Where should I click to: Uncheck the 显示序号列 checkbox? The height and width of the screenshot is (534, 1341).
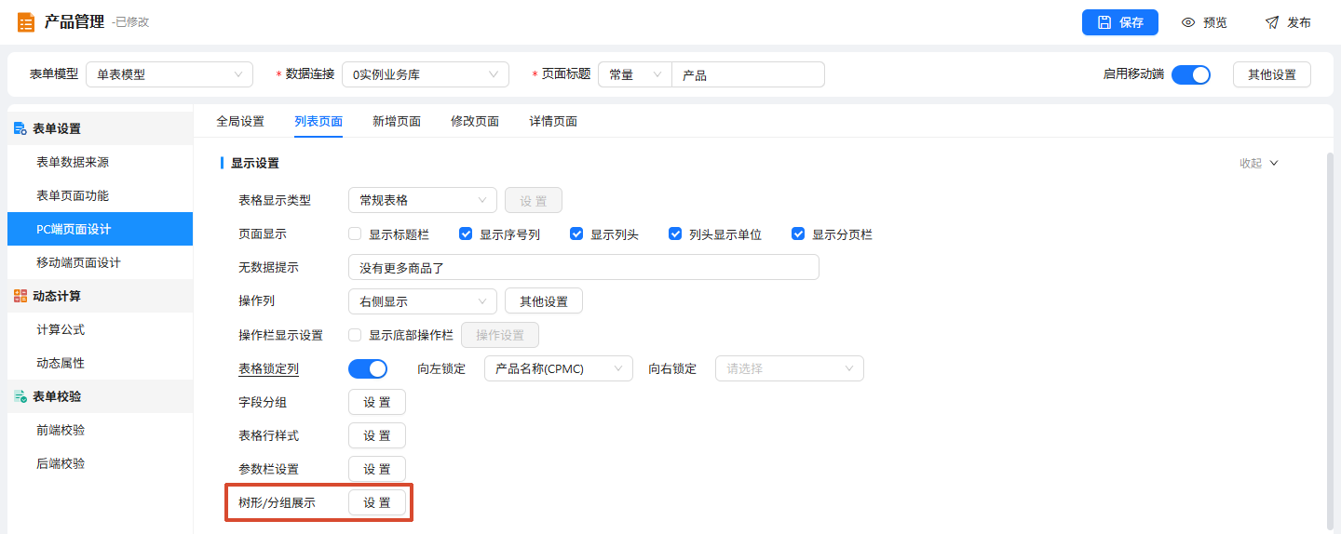tap(466, 234)
